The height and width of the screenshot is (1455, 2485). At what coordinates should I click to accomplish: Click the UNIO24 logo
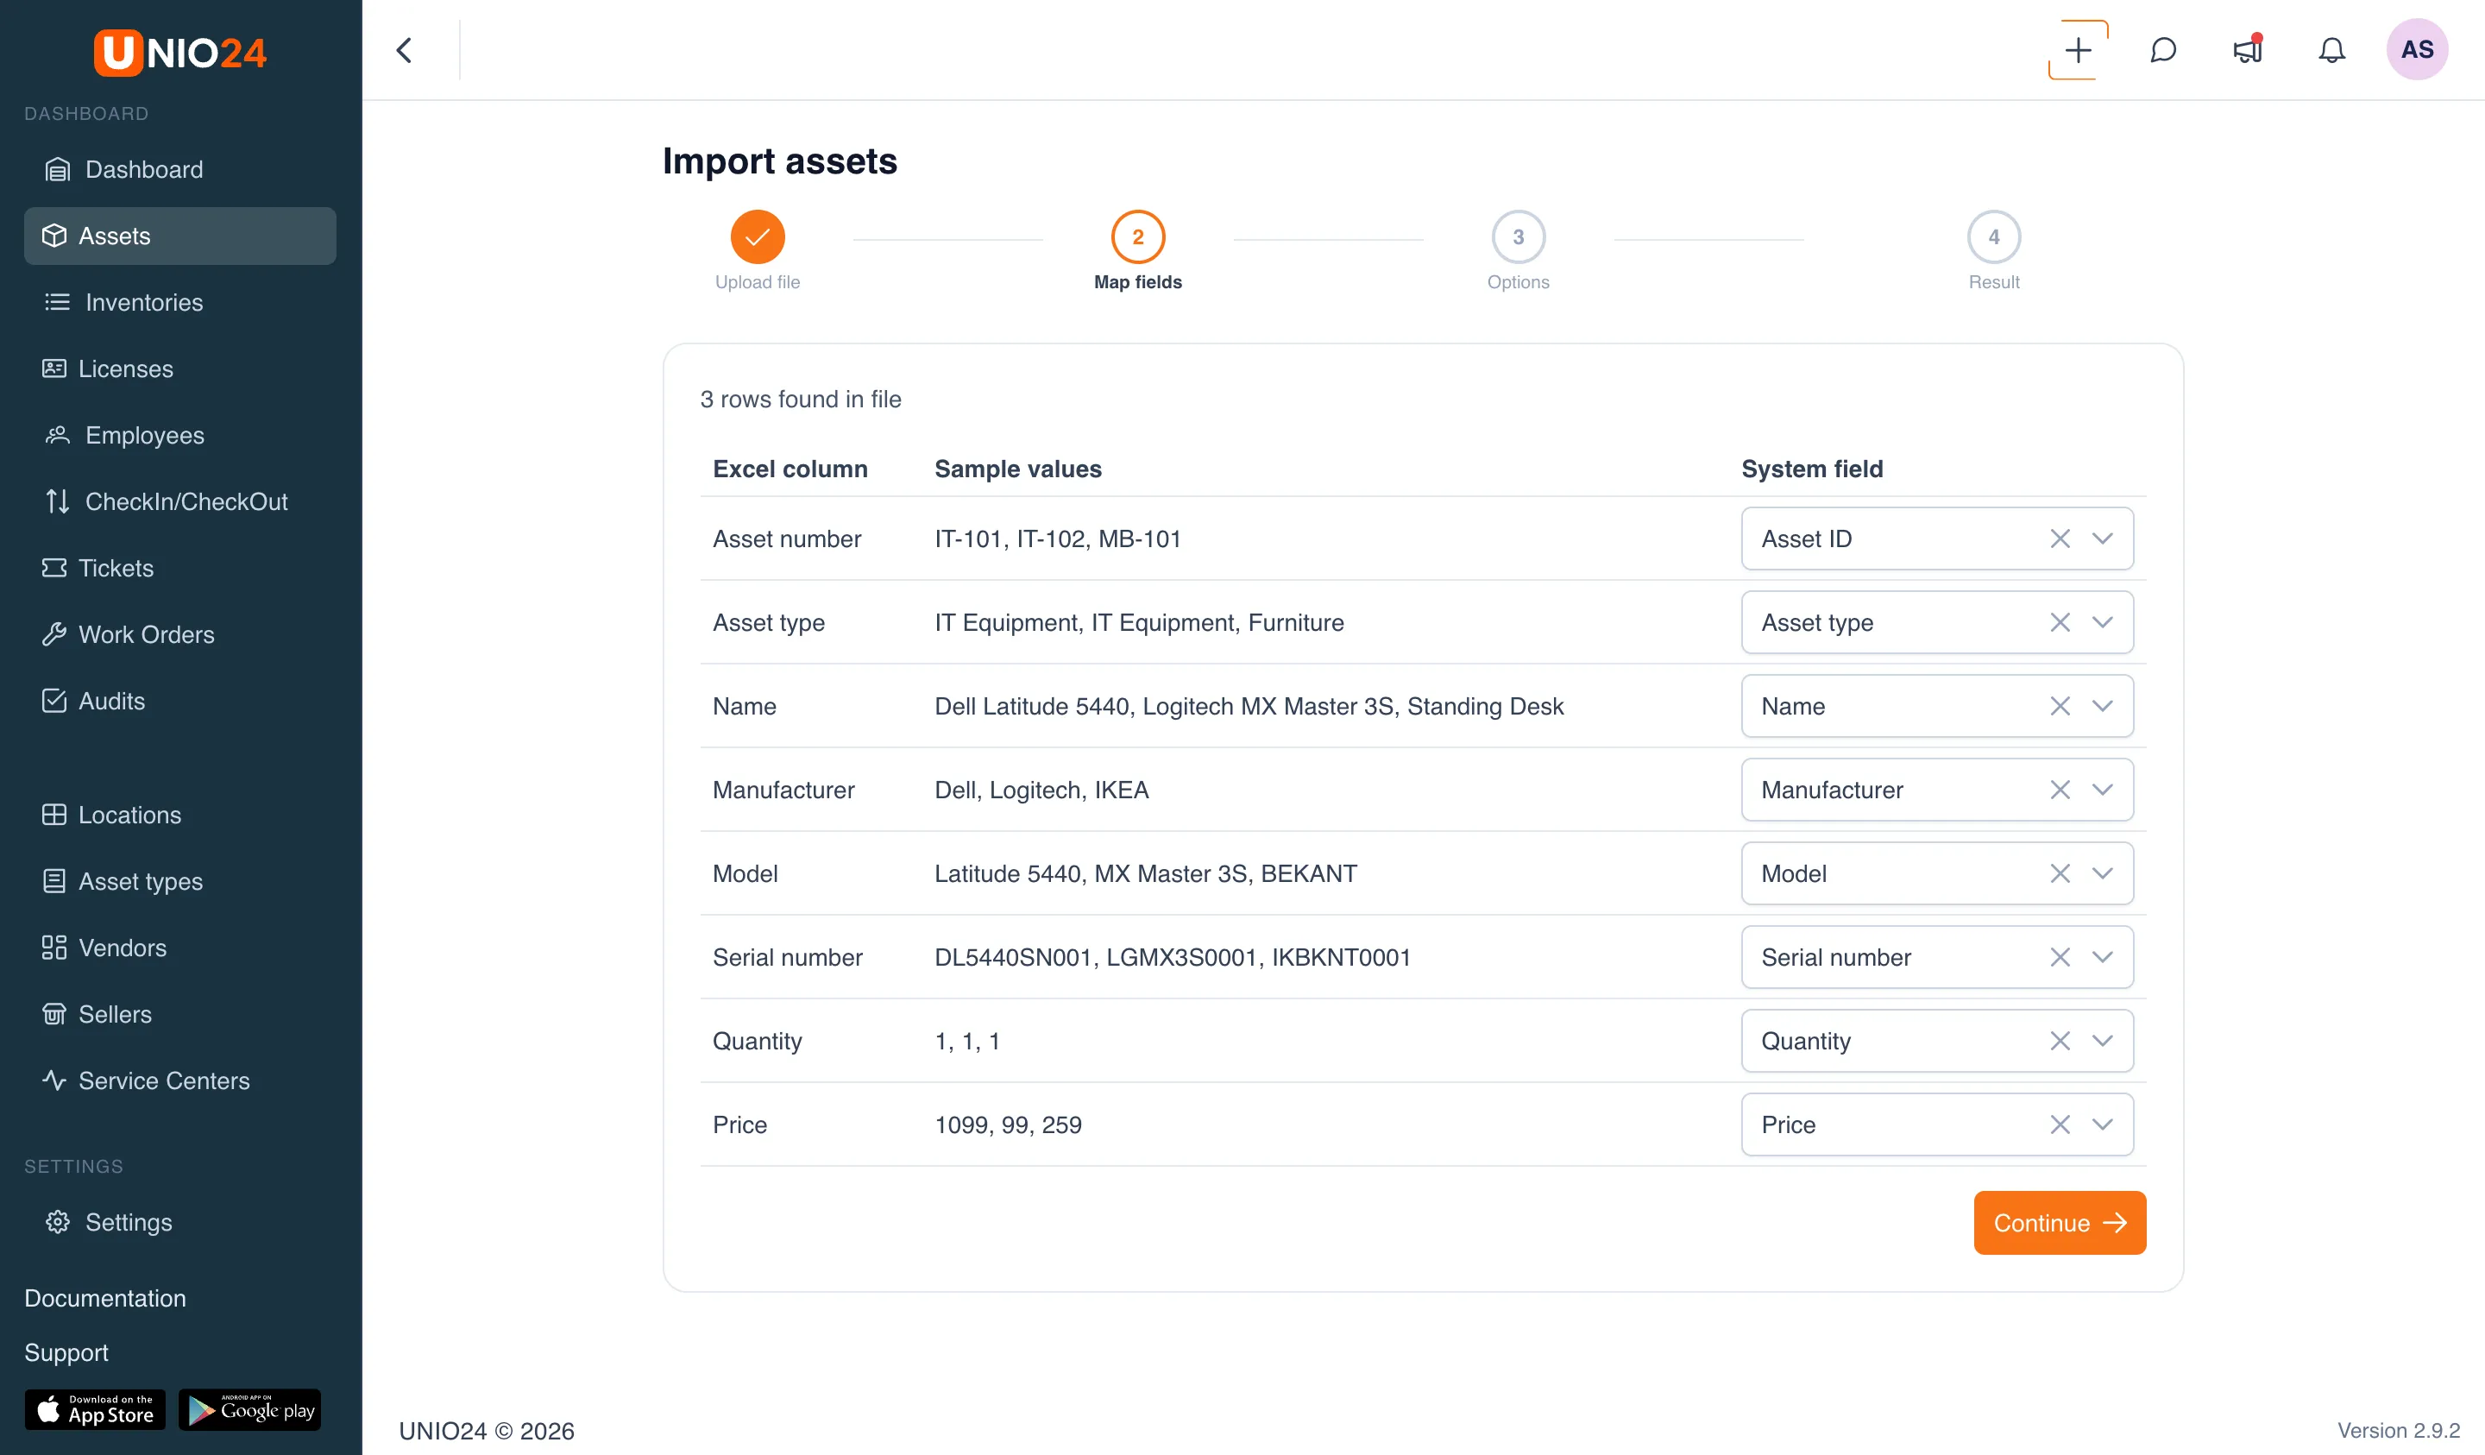[180, 53]
